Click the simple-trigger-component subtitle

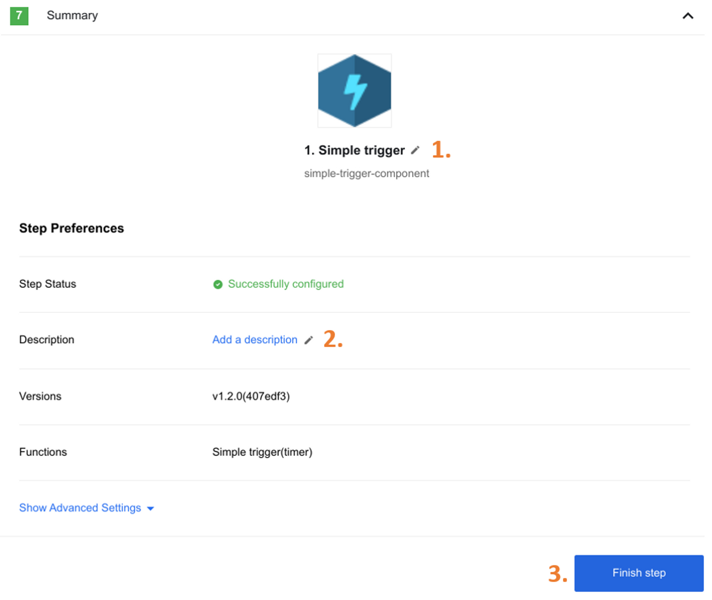click(x=367, y=173)
